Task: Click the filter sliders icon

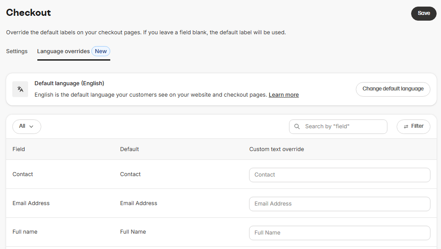Action: point(406,126)
